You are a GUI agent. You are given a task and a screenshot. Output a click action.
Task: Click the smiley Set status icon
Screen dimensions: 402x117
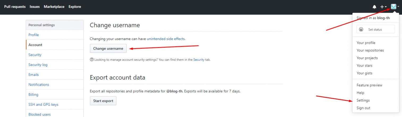click(361, 29)
